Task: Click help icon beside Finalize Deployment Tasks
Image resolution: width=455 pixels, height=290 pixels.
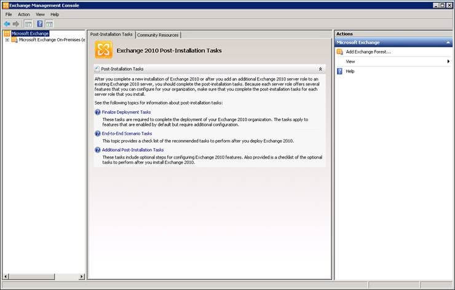Action: point(98,112)
